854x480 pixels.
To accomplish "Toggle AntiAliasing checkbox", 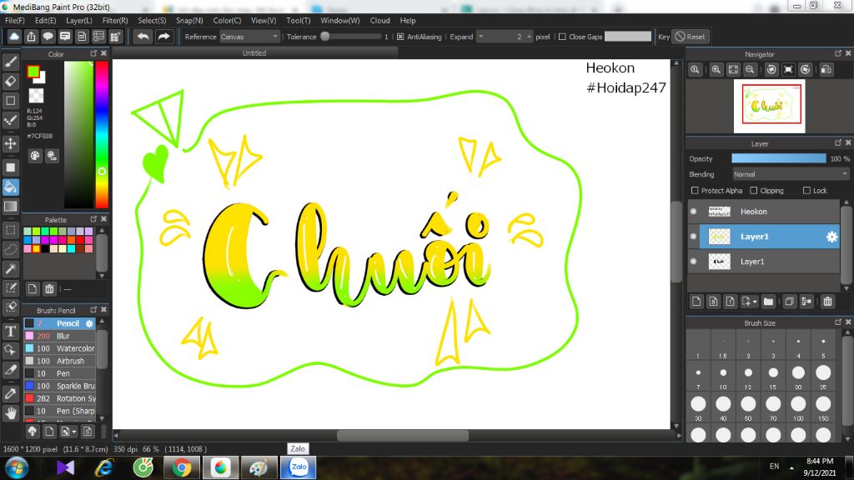I will (x=400, y=37).
